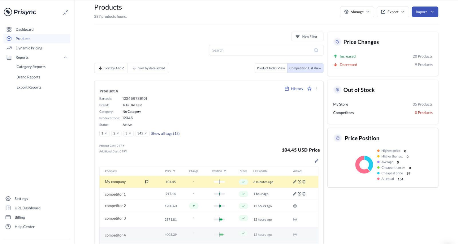Show all tags for Product A
Image resolution: width=458 pixels, height=244 pixels.
165,133
